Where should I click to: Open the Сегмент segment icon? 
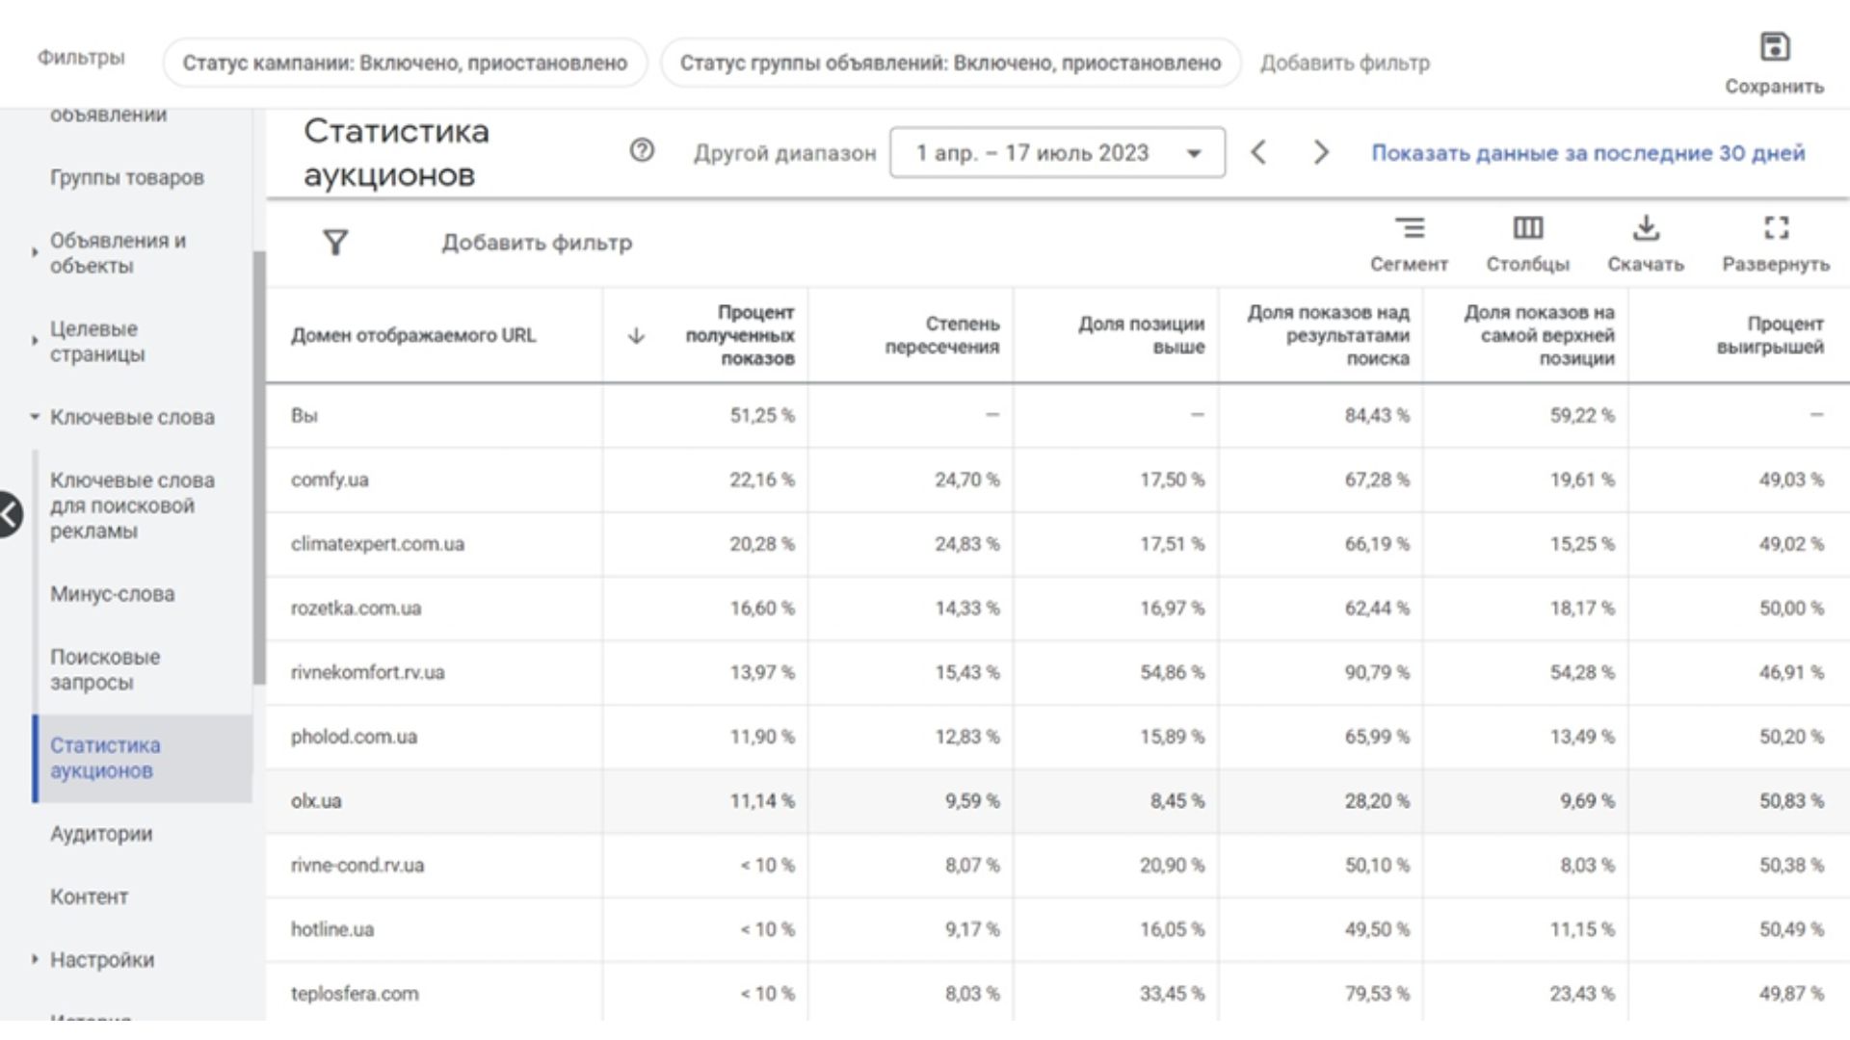point(1410,228)
